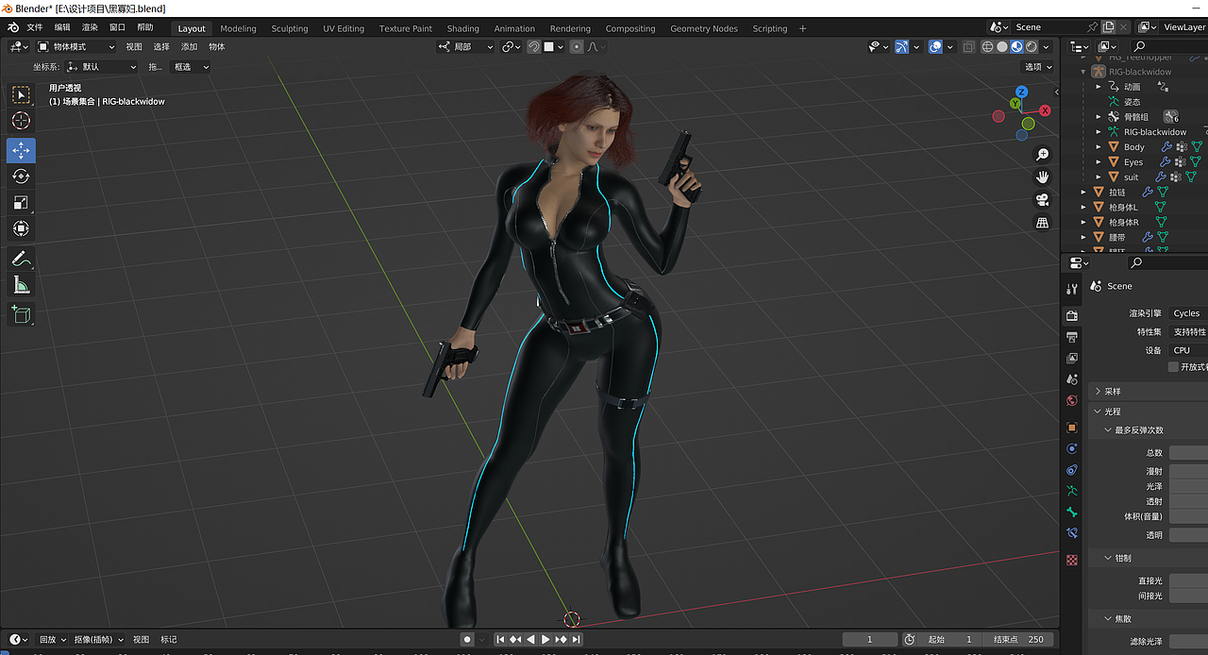Open the Render properties tab
Screen dimensions: 1208x655
click(x=1071, y=315)
